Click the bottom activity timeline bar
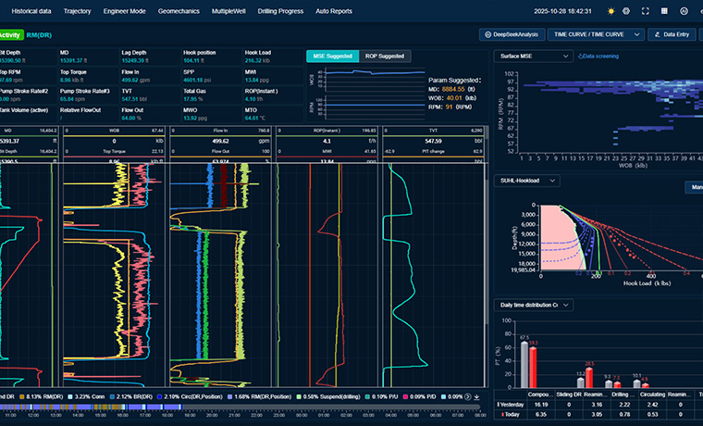Viewport: 703px width, 426px height. pyautogui.click(x=240, y=407)
